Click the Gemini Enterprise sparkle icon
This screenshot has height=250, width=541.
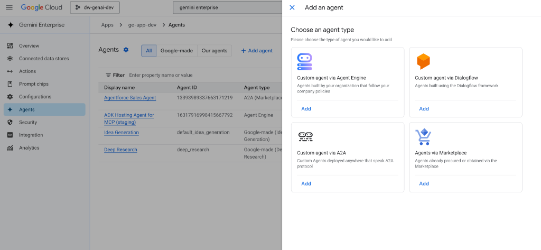point(11,25)
